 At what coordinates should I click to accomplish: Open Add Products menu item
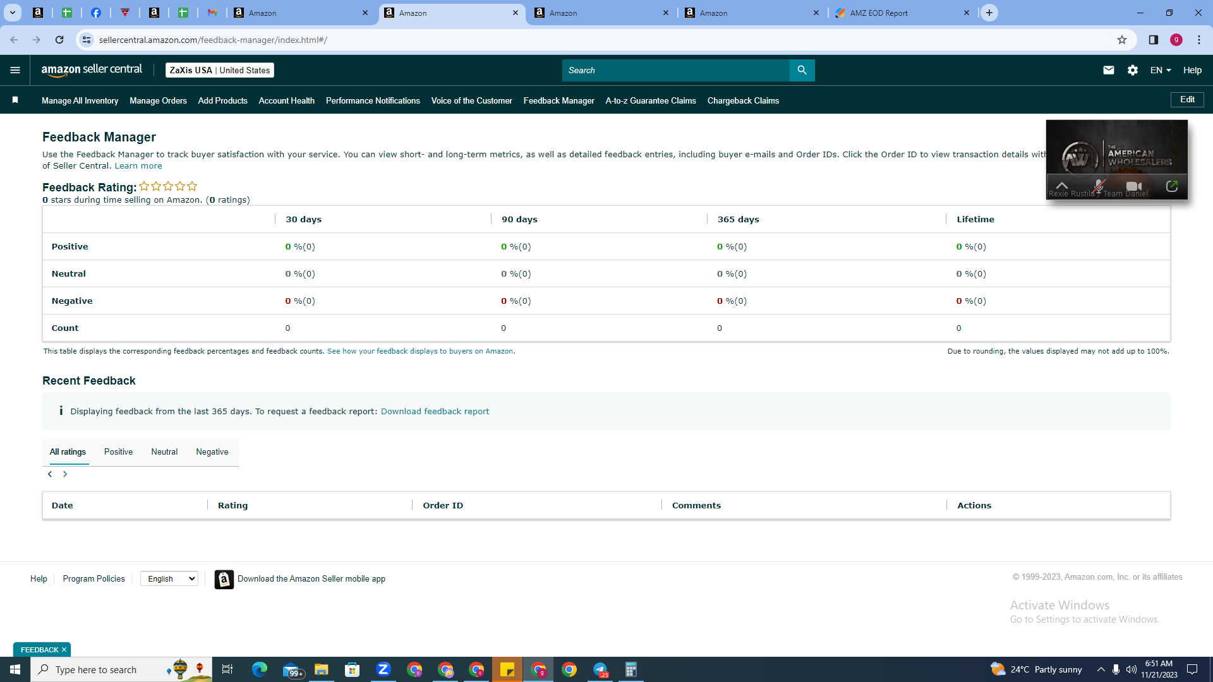click(223, 100)
